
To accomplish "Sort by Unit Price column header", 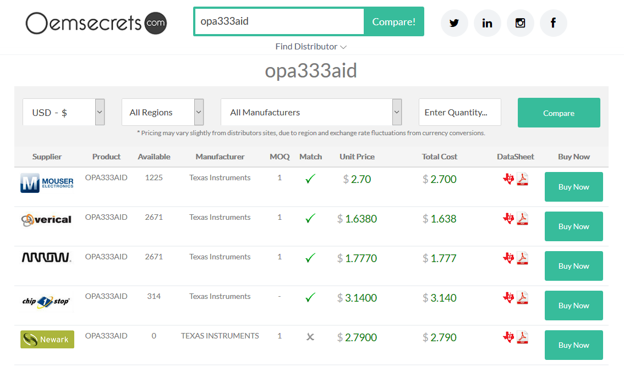I will pos(357,157).
